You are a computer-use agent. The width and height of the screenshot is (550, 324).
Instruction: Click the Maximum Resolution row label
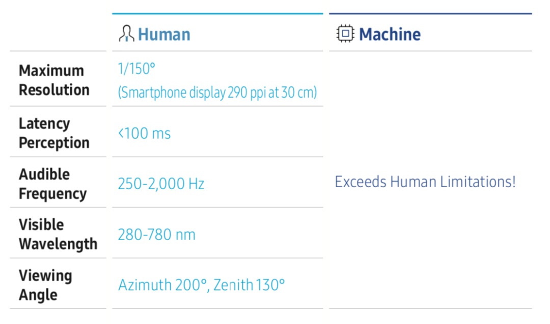(54, 80)
